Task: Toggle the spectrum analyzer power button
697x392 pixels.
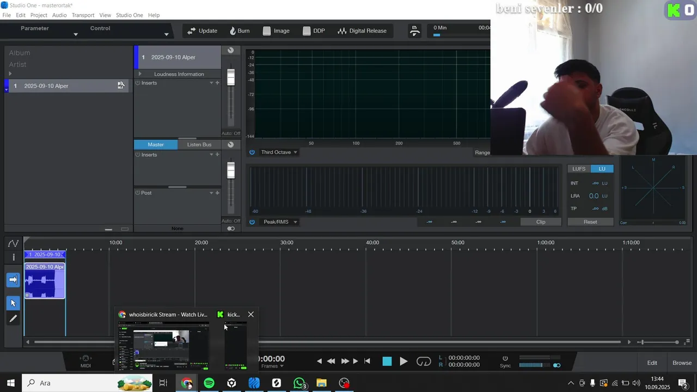Action: pos(252,152)
